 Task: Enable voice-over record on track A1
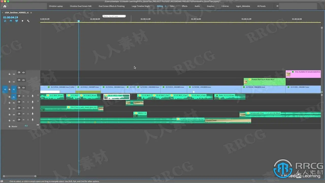(32, 96)
